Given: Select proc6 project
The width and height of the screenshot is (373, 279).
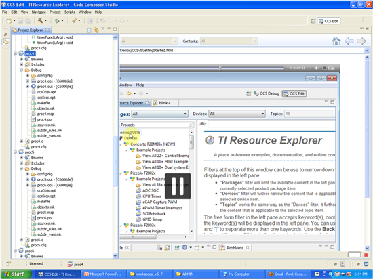Looking at the screenshot, I should pyautogui.click(x=29, y=251).
